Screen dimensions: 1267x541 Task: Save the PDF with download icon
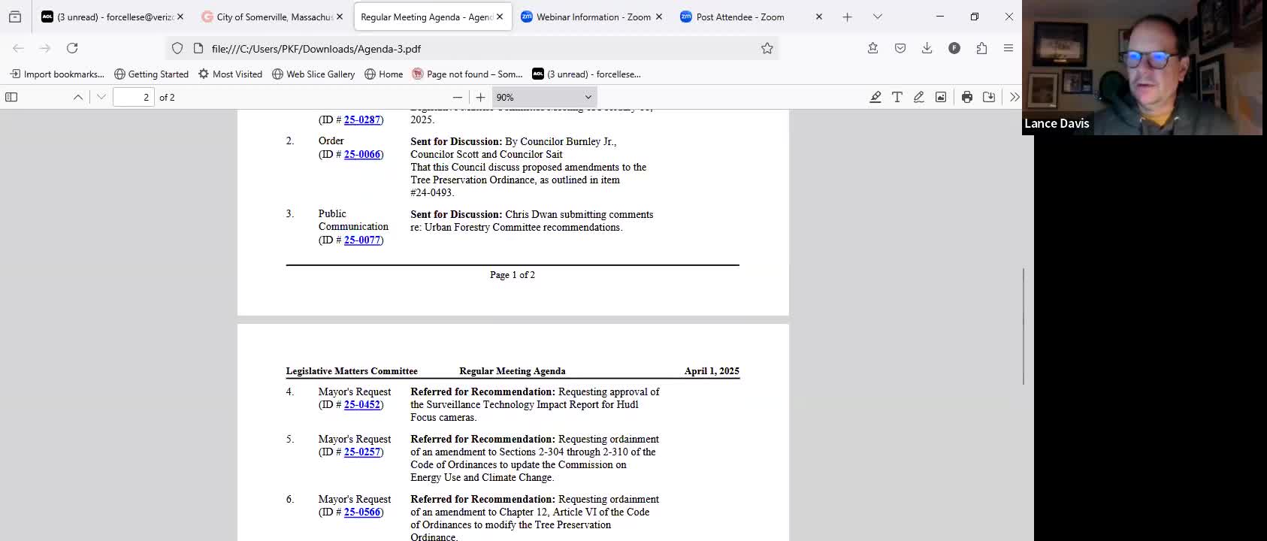click(x=989, y=97)
